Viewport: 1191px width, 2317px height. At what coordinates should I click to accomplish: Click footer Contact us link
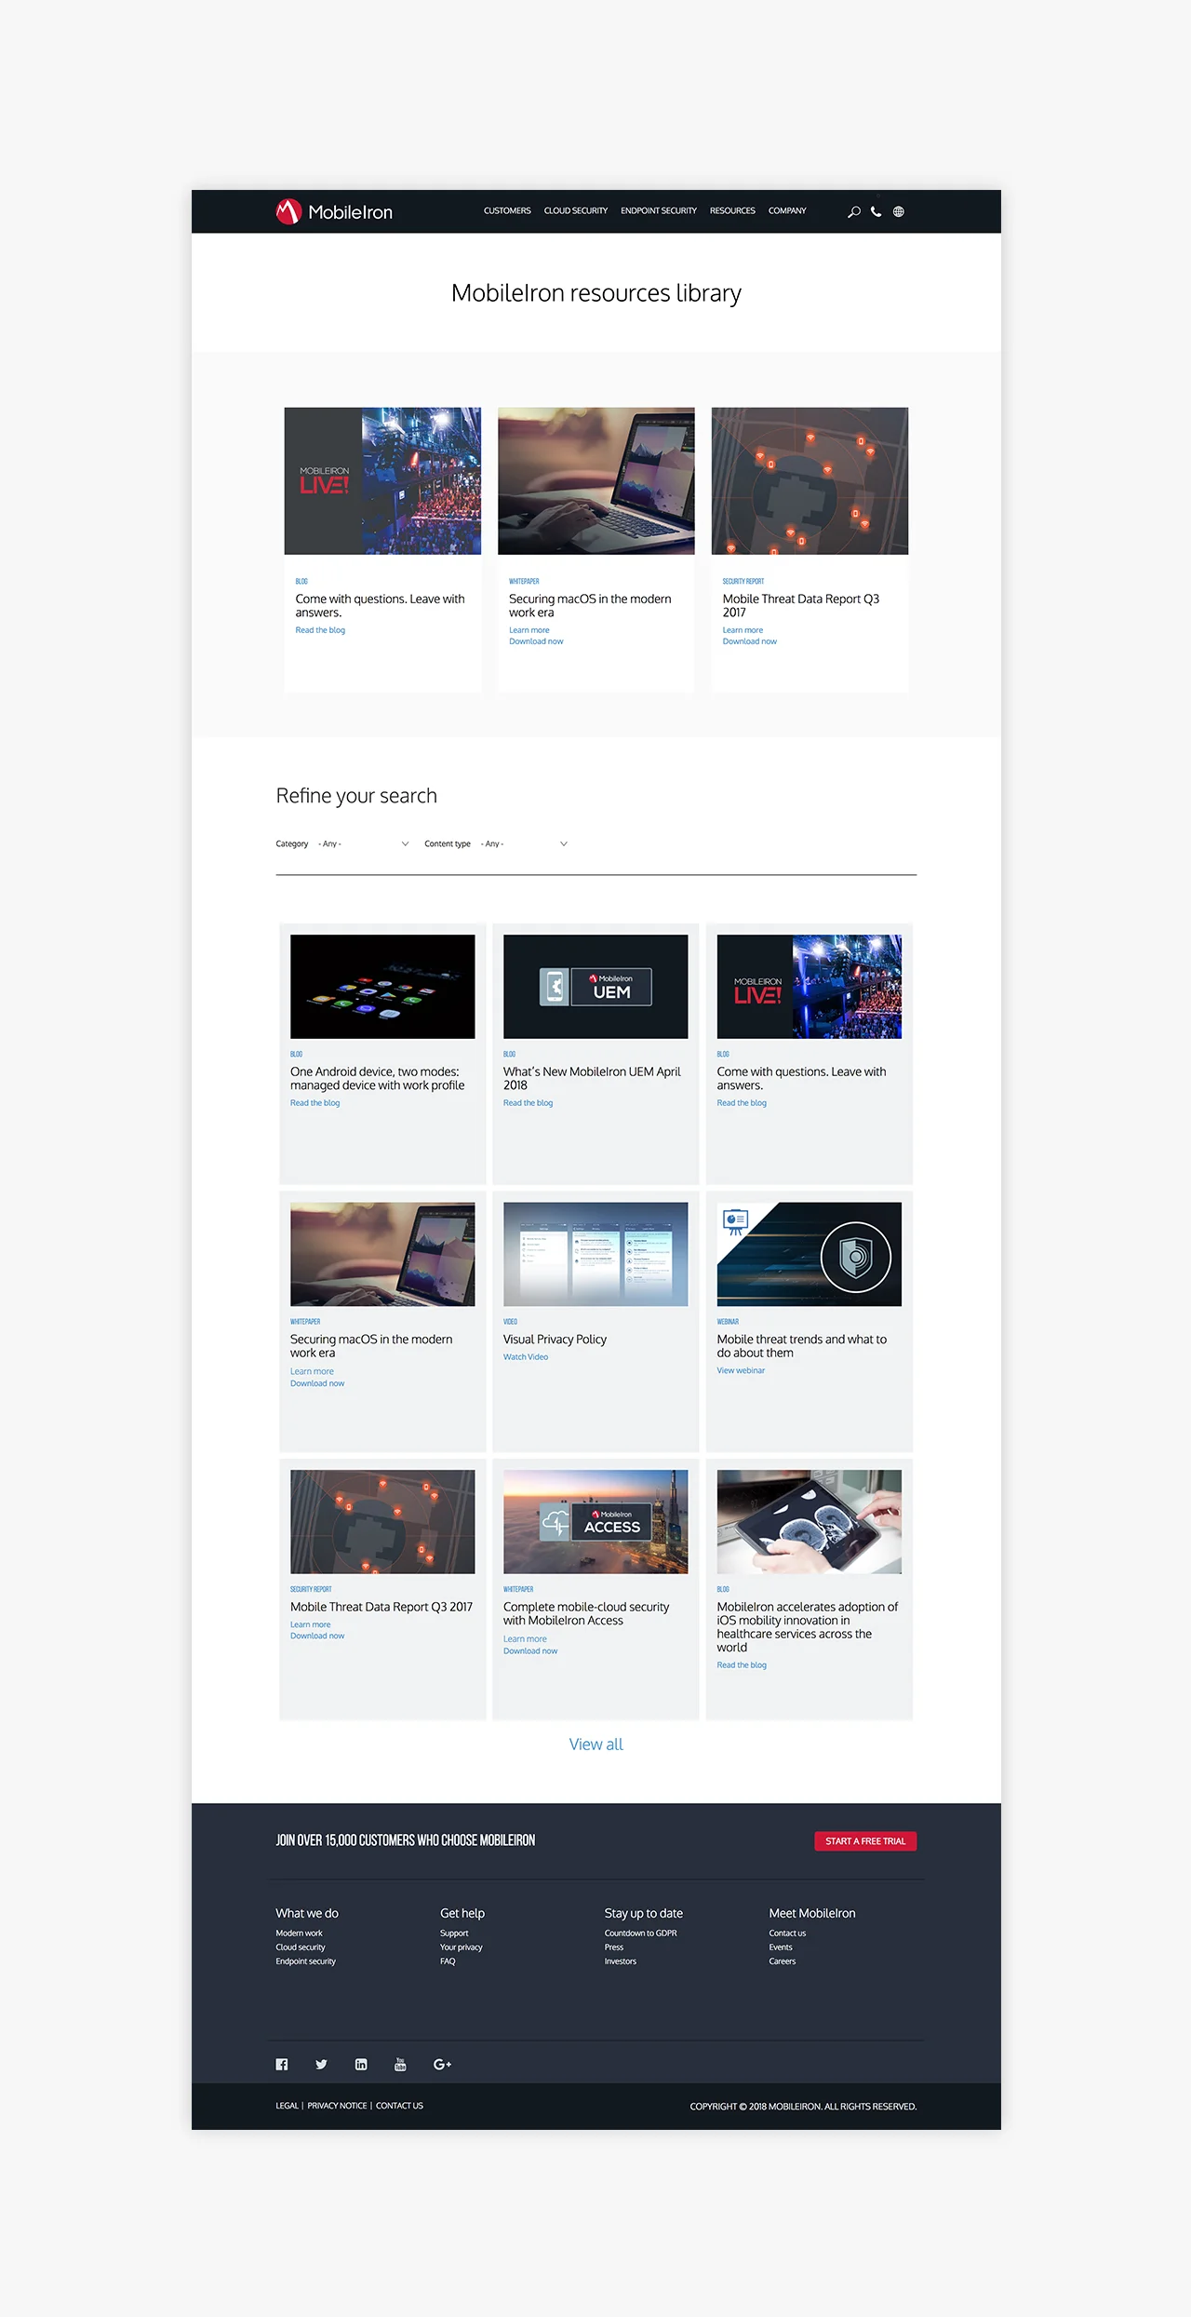click(x=787, y=1933)
